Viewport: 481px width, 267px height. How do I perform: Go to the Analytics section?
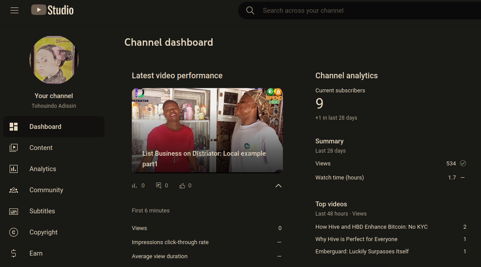54,169
